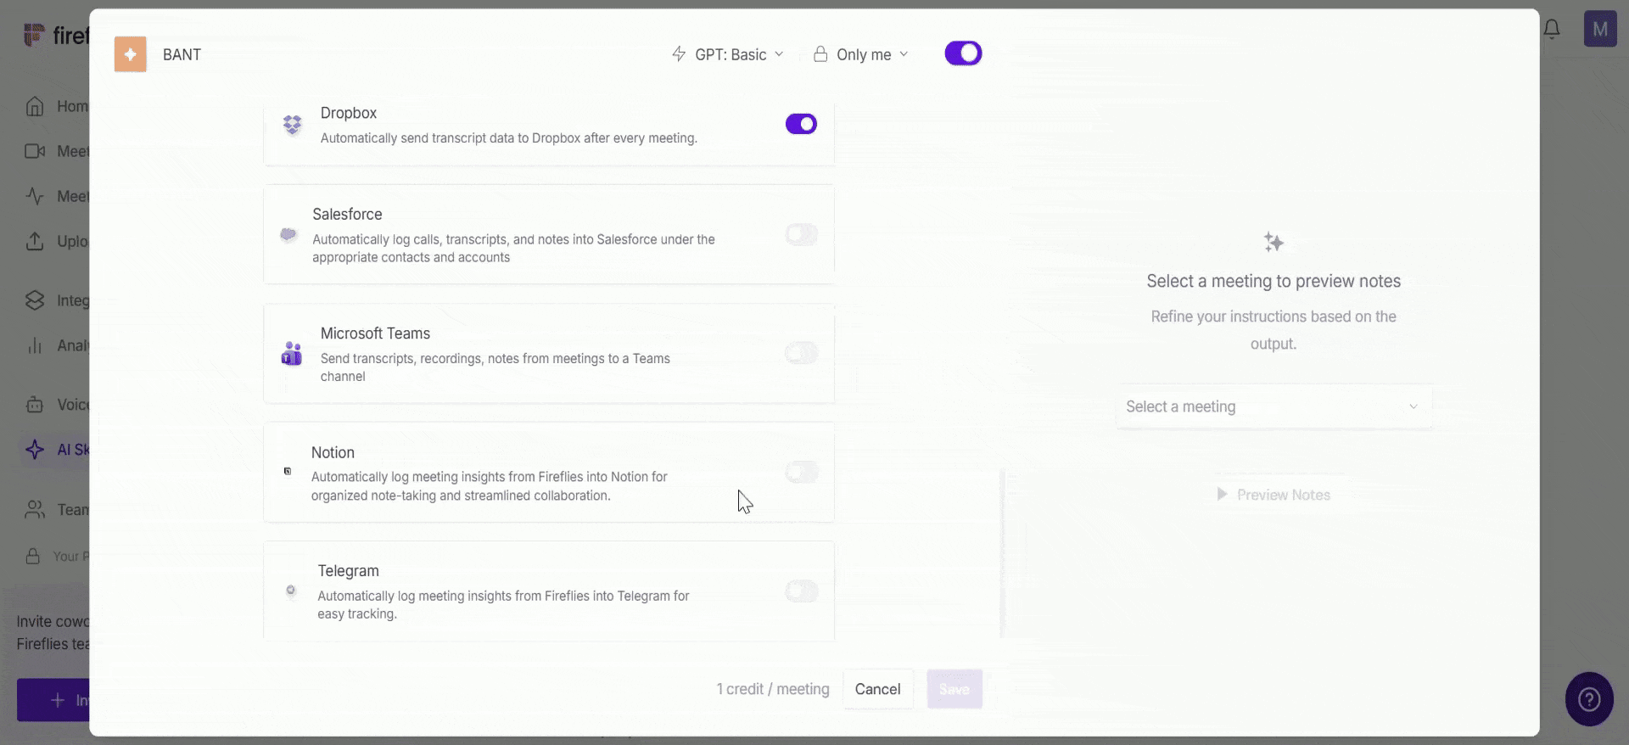Image resolution: width=1629 pixels, height=745 pixels.
Task: Click the lightning bolt icon beside GPT: Basic
Action: [x=679, y=54]
